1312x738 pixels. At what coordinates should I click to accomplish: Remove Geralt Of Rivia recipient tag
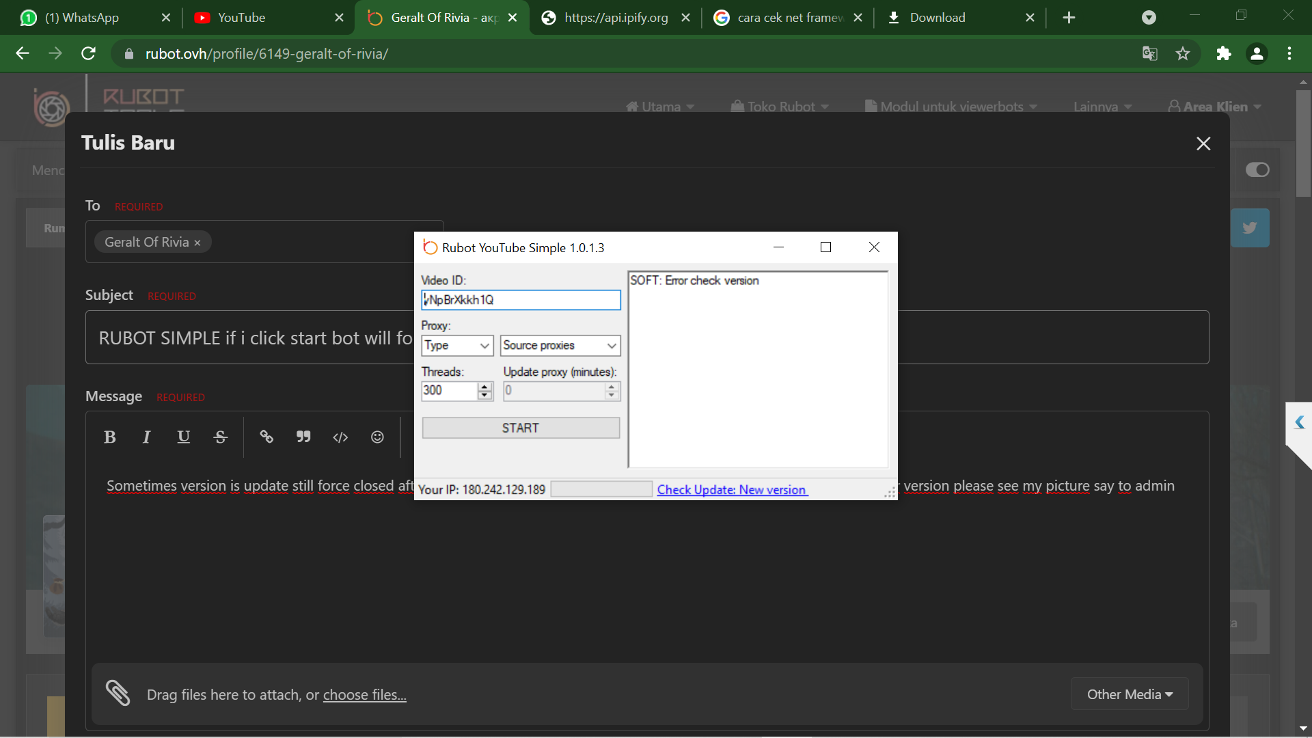(197, 243)
